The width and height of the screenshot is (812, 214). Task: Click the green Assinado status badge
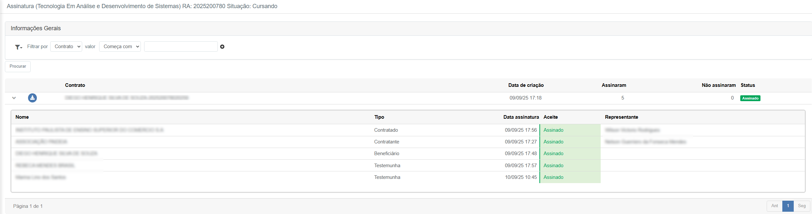pyautogui.click(x=750, y=98)
